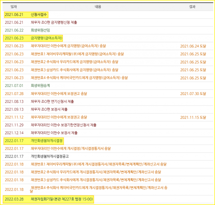This screenshot has height=205, width=215.
Task: Click the 2021.11.15 도달 result
Action: point(193,117)
